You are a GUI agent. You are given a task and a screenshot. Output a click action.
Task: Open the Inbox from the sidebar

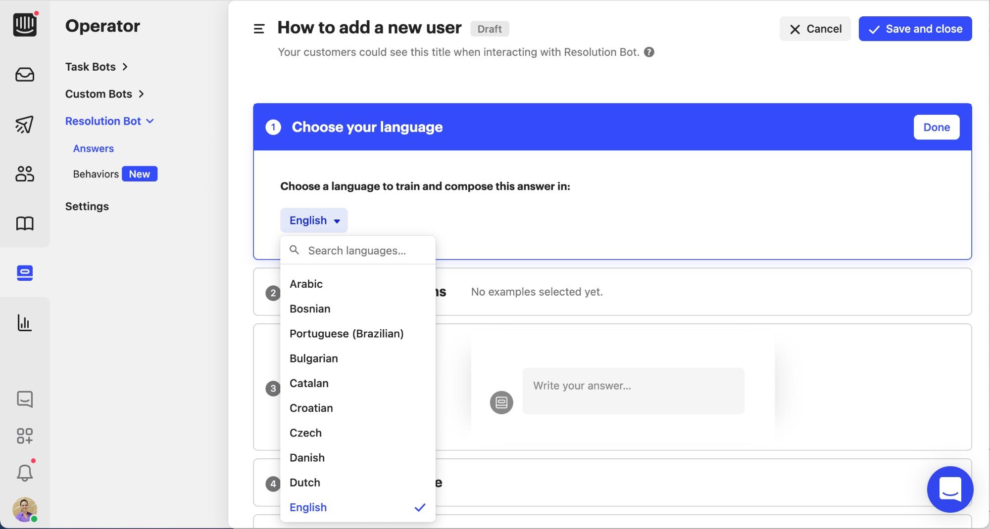tap(25, 74)
